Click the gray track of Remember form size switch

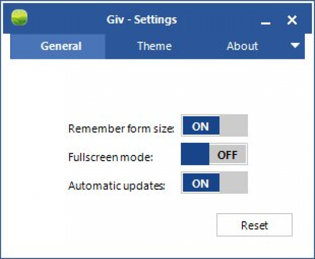[x=234, y=125]
